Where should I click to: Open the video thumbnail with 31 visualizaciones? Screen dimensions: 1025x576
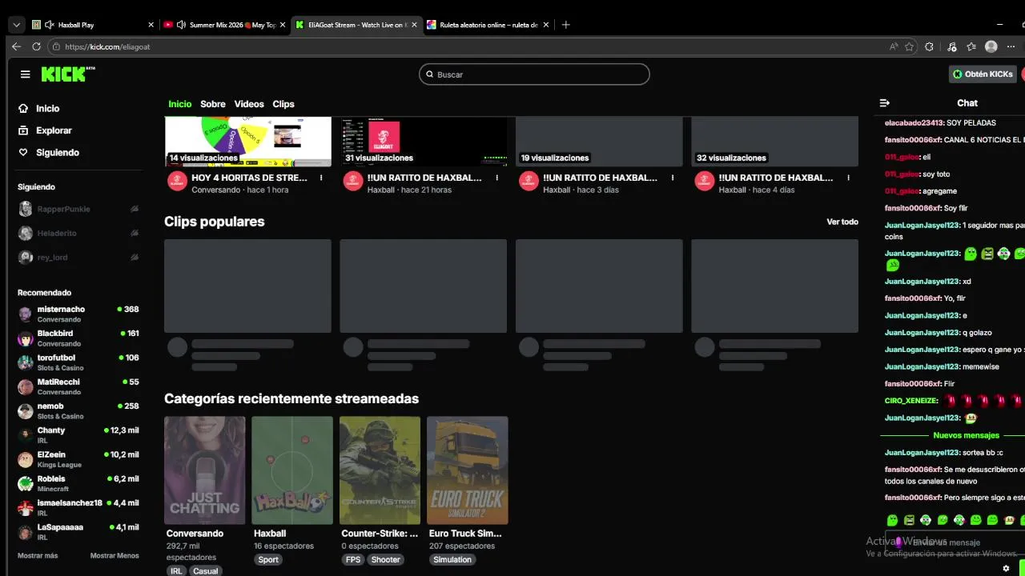point(424,142)
